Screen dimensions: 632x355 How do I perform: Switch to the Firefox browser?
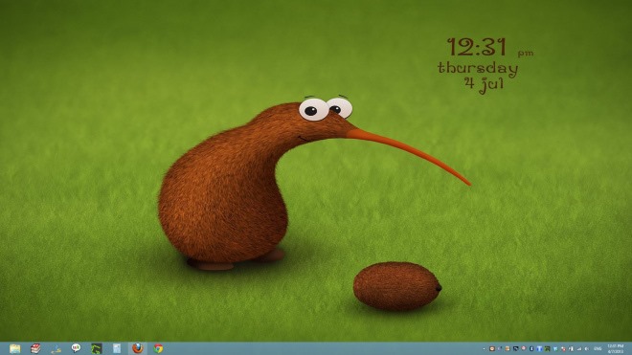[x=138, y=348]
